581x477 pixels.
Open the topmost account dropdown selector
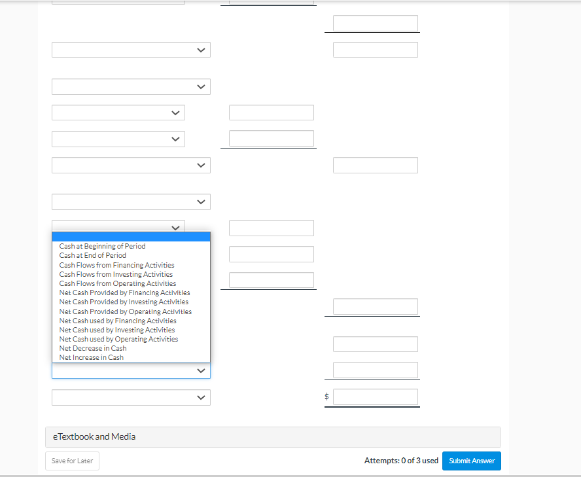[130, 50]
